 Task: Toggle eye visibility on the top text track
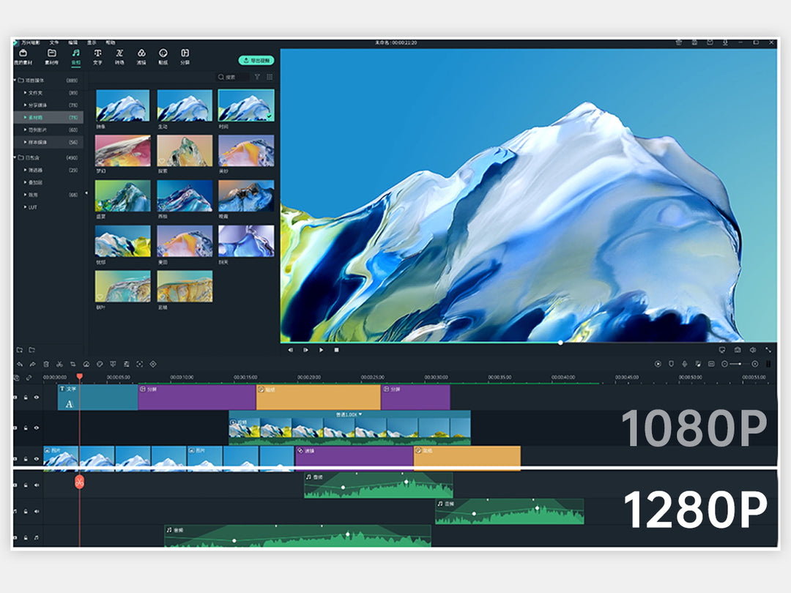pyautogui.click(x=37, y=398)
